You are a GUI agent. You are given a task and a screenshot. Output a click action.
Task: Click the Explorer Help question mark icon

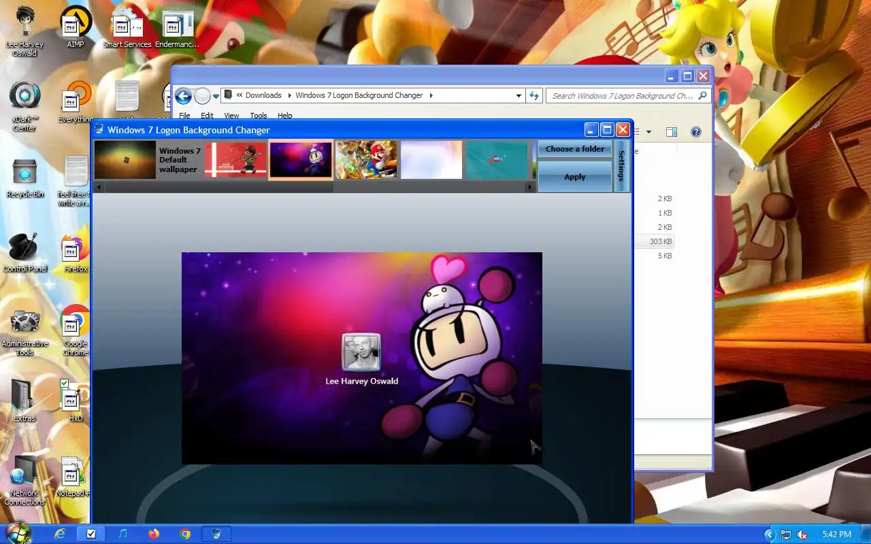(695, 132)
